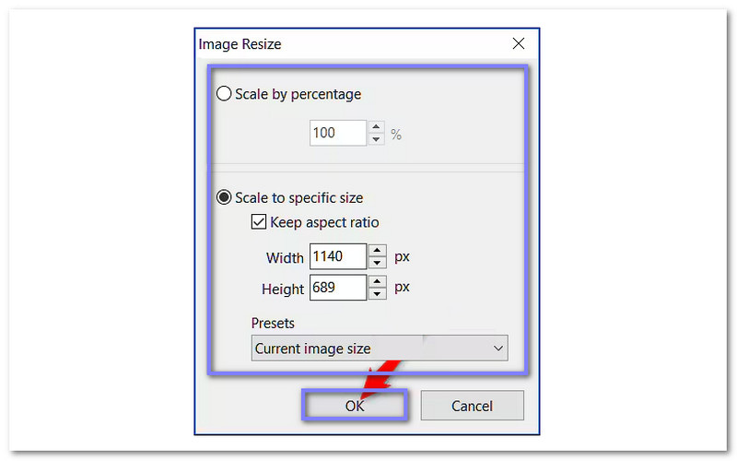Decrease percentage with the down arrow
Viewport: 737px width, 461px height.
tap(377, 139)
